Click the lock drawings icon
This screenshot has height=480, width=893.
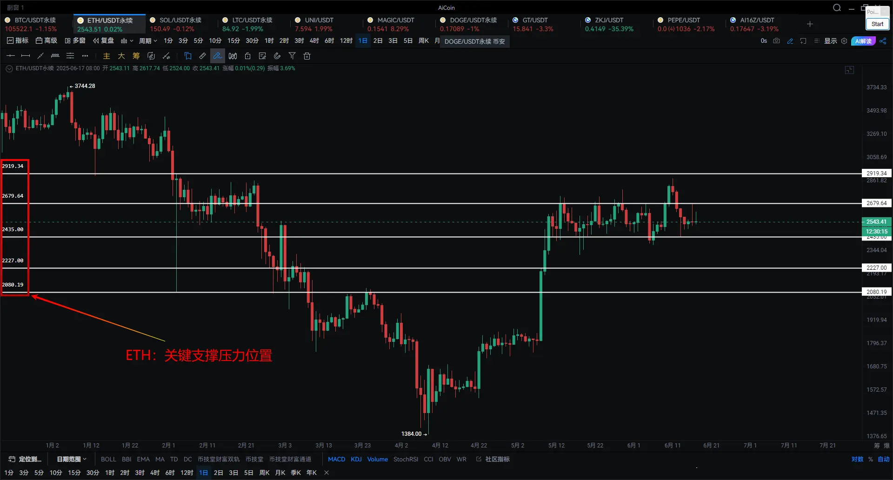pos(247,56)
